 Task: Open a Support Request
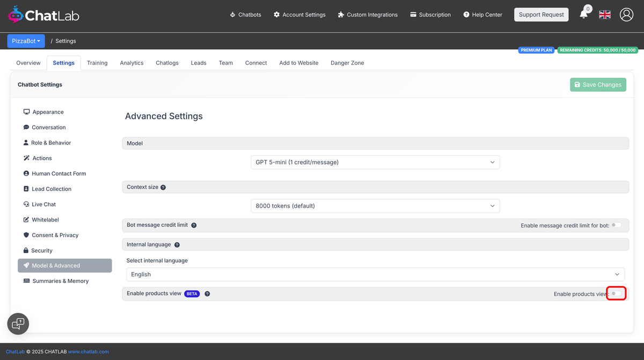[x=541, y=14]
